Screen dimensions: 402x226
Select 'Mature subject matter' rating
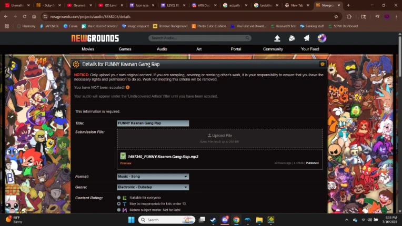point(119,210)
